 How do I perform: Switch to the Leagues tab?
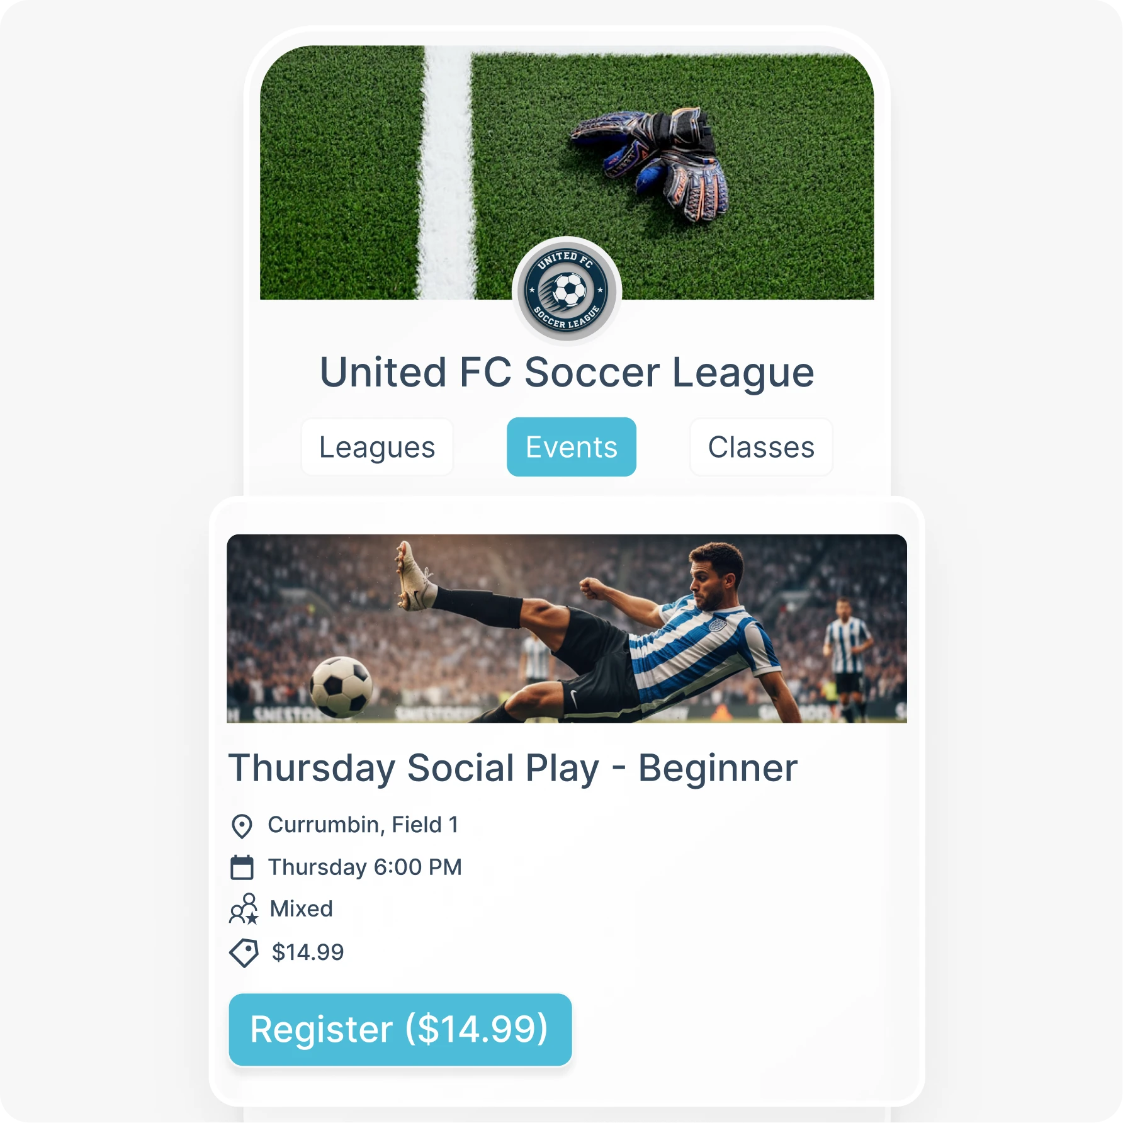tap(377, 447)
